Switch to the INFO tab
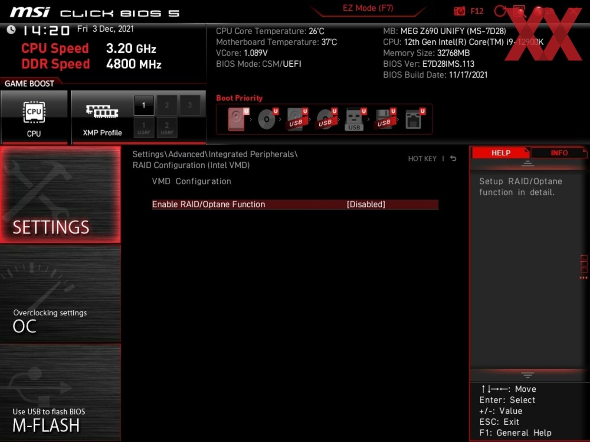The image size is (590, 442). (x=559, y=153)
